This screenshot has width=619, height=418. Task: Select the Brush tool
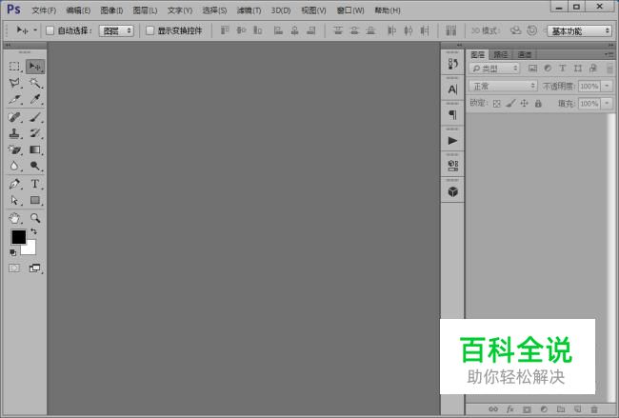tap(35, 117)
